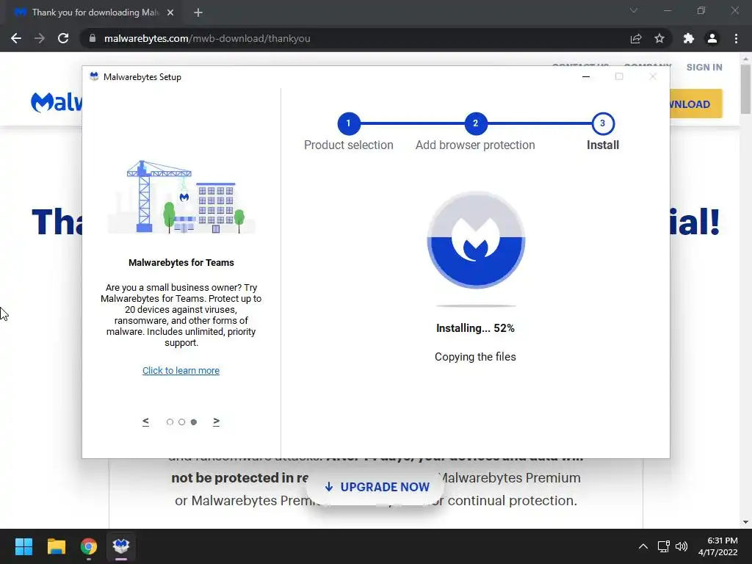The height and width of the screenshot is (564, 752).
Task: Click the Click to learn more link
Action: 181,371
